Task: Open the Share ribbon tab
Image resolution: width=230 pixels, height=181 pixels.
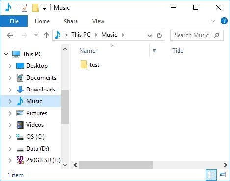Action: click(71, 21)
